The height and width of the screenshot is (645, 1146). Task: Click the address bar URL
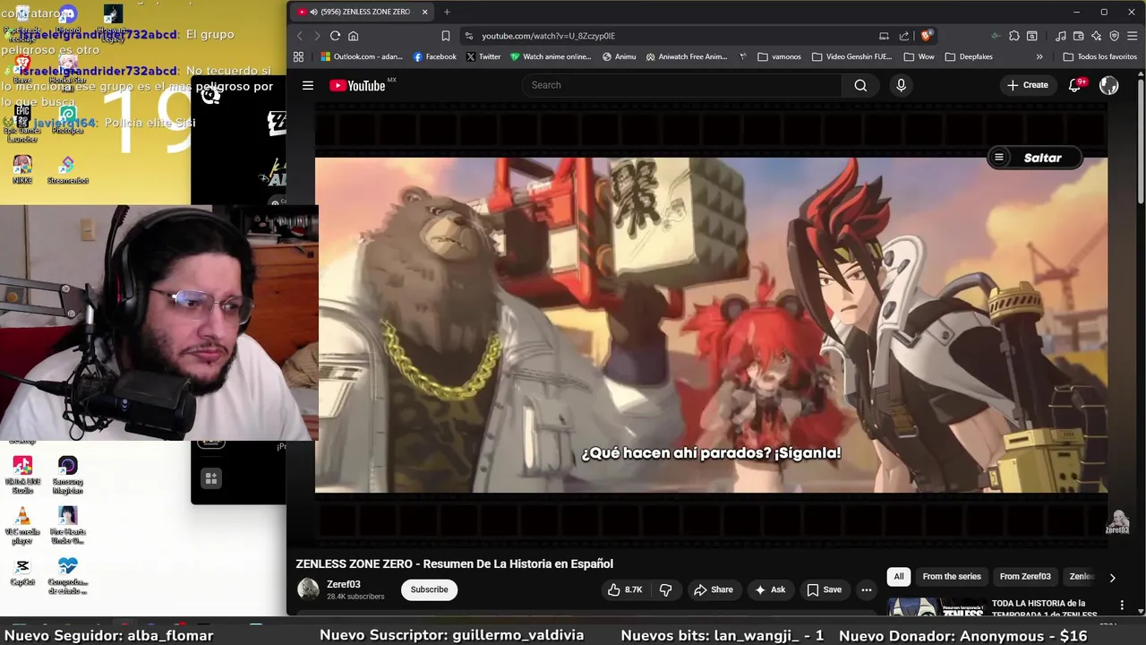point(548,36)
